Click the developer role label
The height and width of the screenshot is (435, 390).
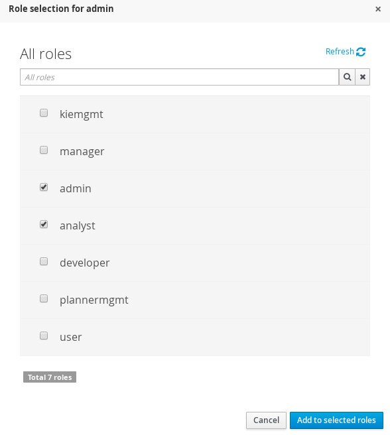tap(85, 263)
